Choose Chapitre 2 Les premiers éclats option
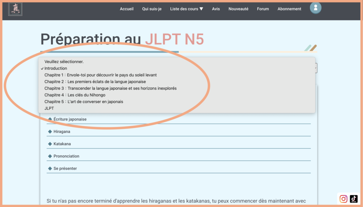Screen dimensions: 363x207 click(95, 82)
